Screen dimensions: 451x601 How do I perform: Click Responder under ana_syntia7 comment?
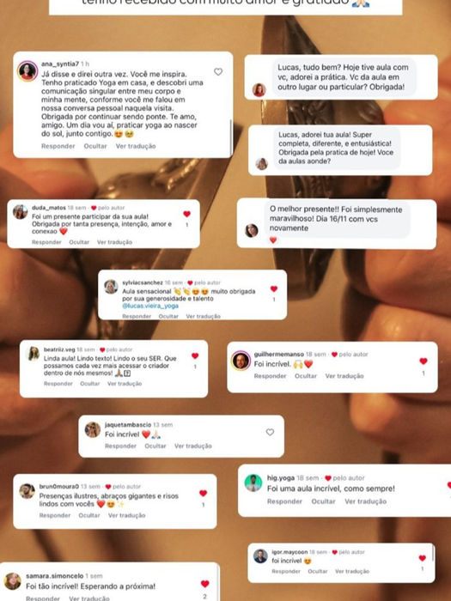click(58, 146)
